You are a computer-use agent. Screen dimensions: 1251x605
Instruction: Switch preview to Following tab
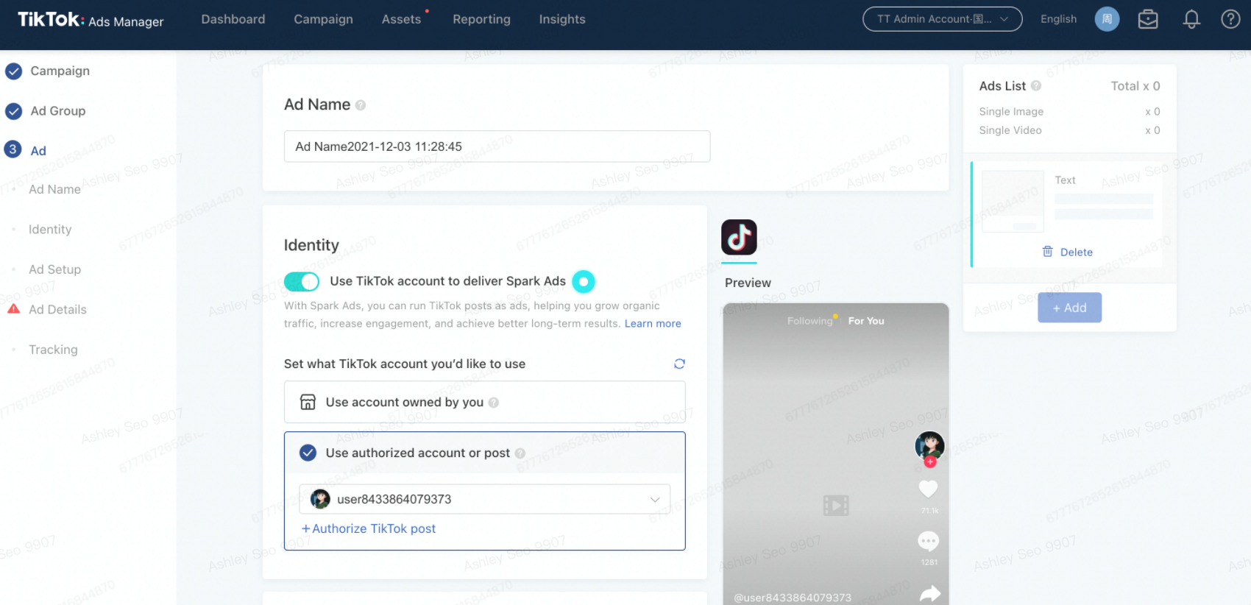click(809, 321)
